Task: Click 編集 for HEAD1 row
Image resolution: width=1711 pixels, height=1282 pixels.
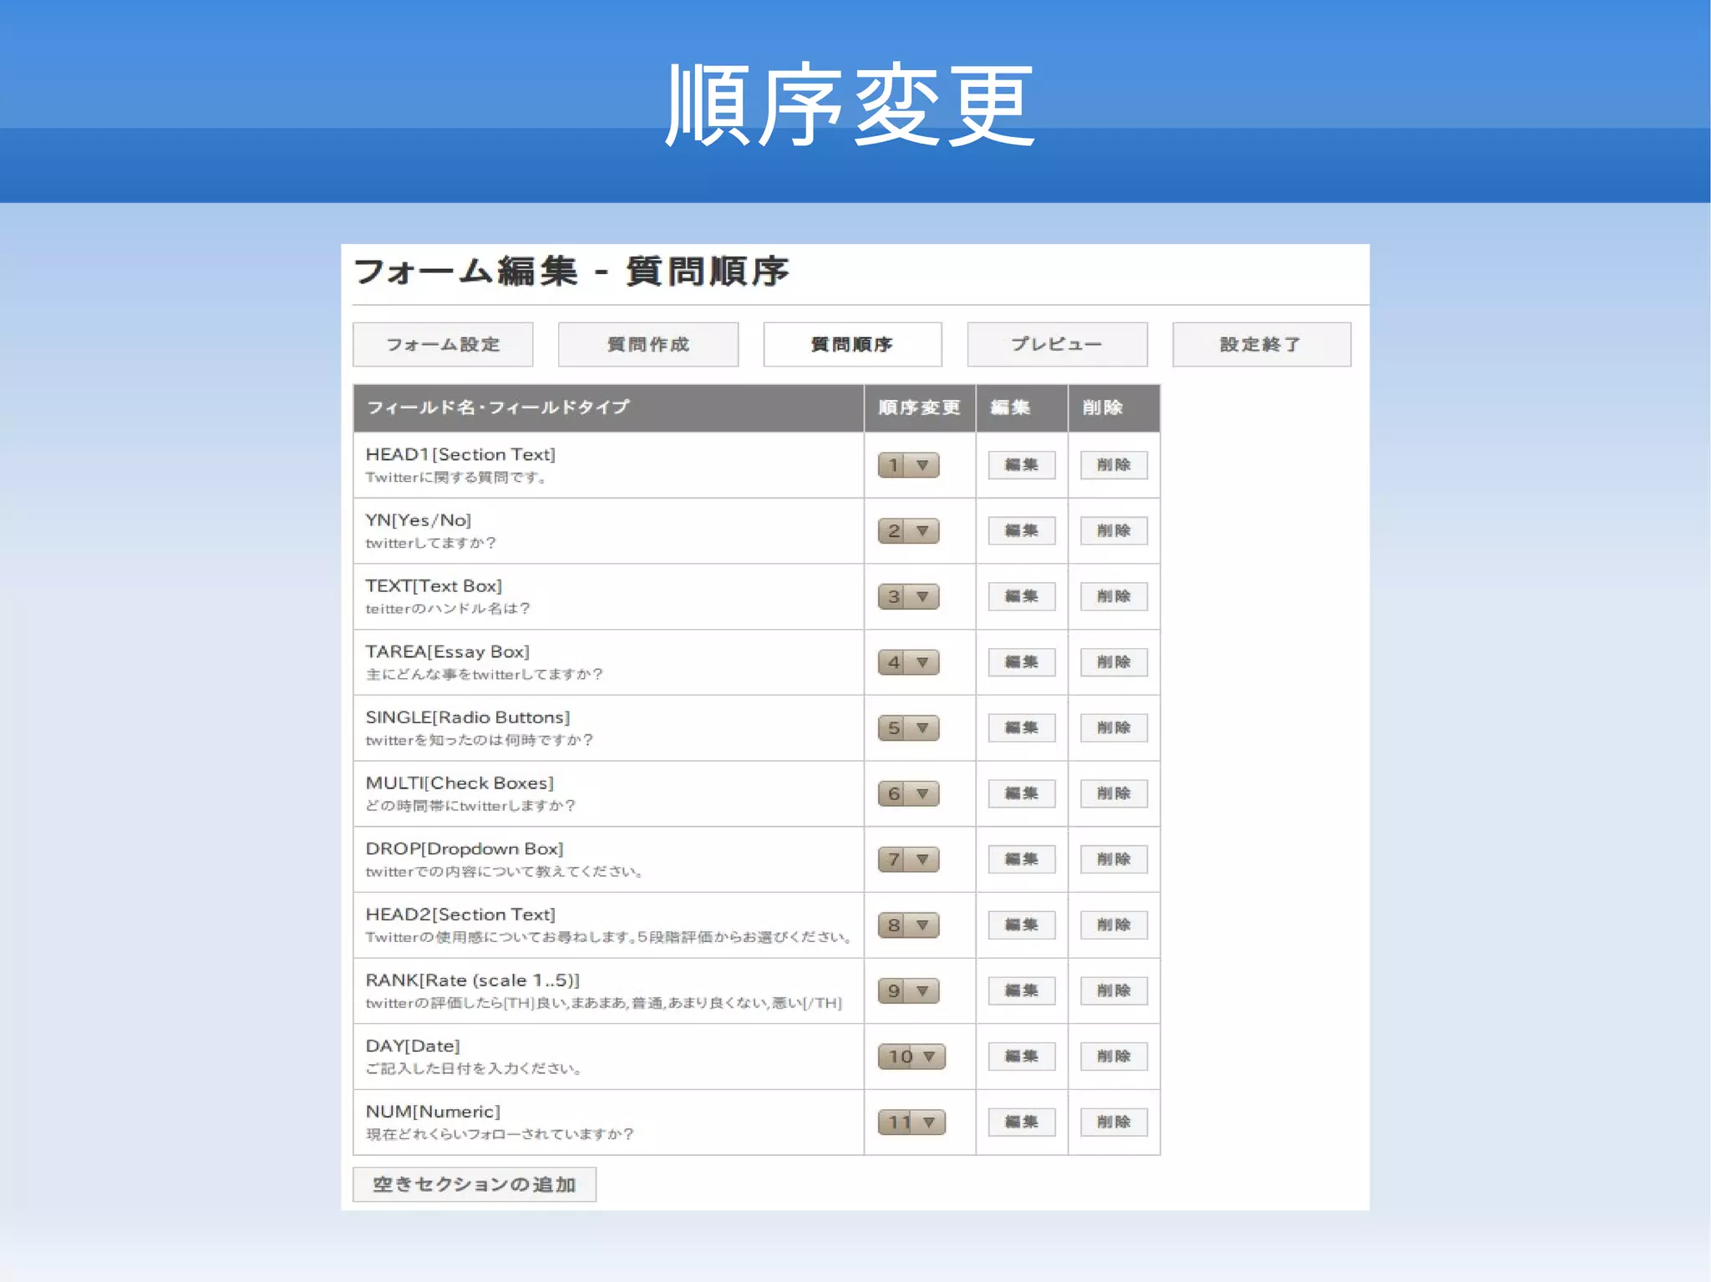Action: tap(1022, 465)
